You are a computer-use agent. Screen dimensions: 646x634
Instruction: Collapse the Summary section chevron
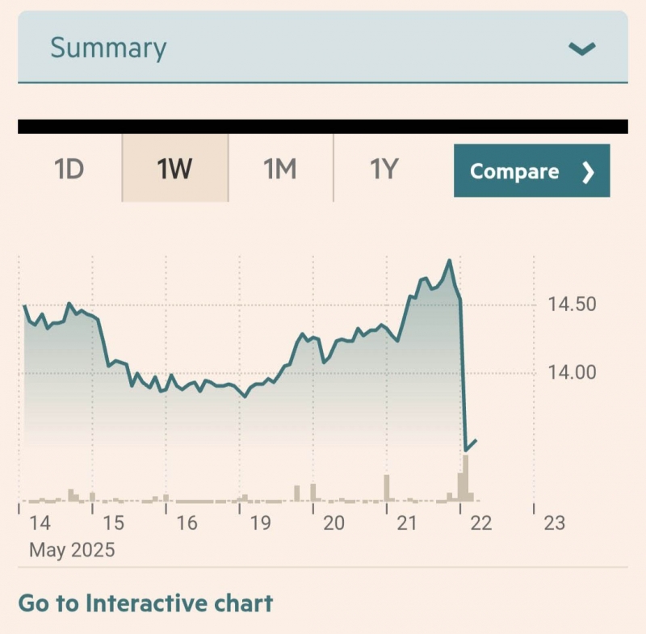[581, 49]
